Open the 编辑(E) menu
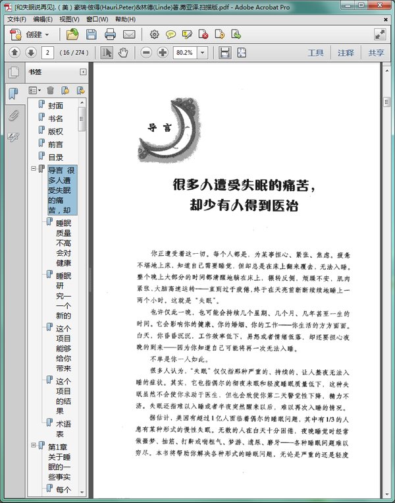 pyautogui.click(x=43, y=19)
